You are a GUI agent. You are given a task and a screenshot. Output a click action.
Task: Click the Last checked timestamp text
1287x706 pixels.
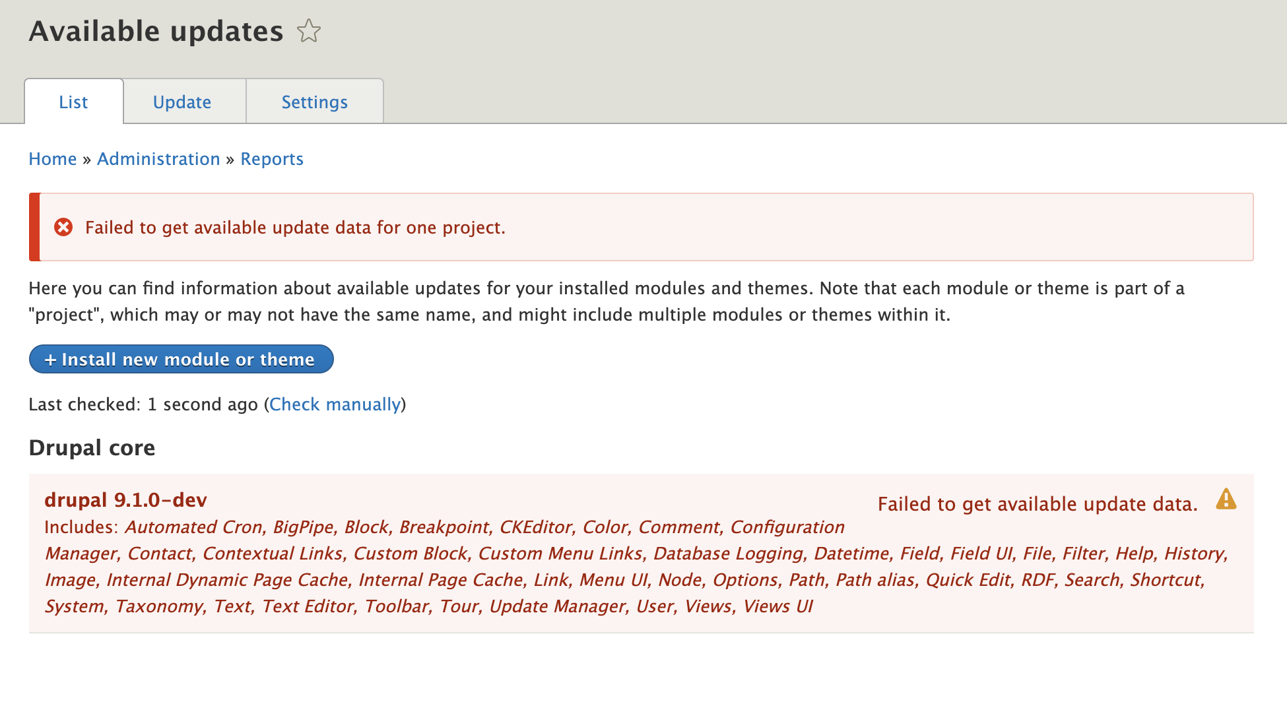pyautogui.click(x=143, y=404)
